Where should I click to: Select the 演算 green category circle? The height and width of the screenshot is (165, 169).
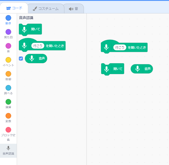pos(8,102)
